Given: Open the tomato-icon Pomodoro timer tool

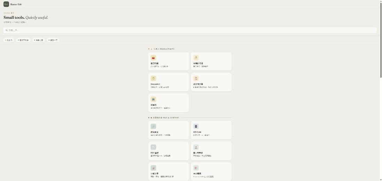Looking at the screenshot, I should pos(169,61).
